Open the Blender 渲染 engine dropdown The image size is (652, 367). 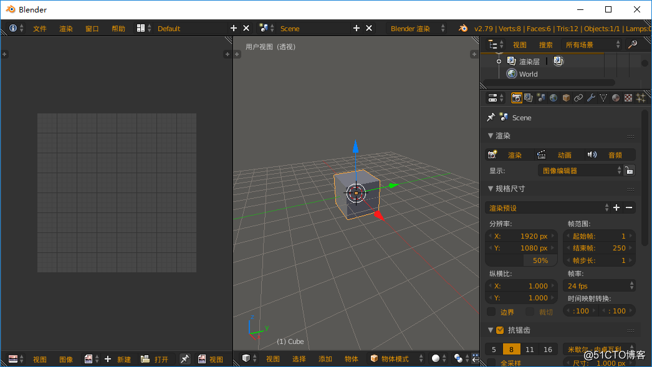coord(416,28)
